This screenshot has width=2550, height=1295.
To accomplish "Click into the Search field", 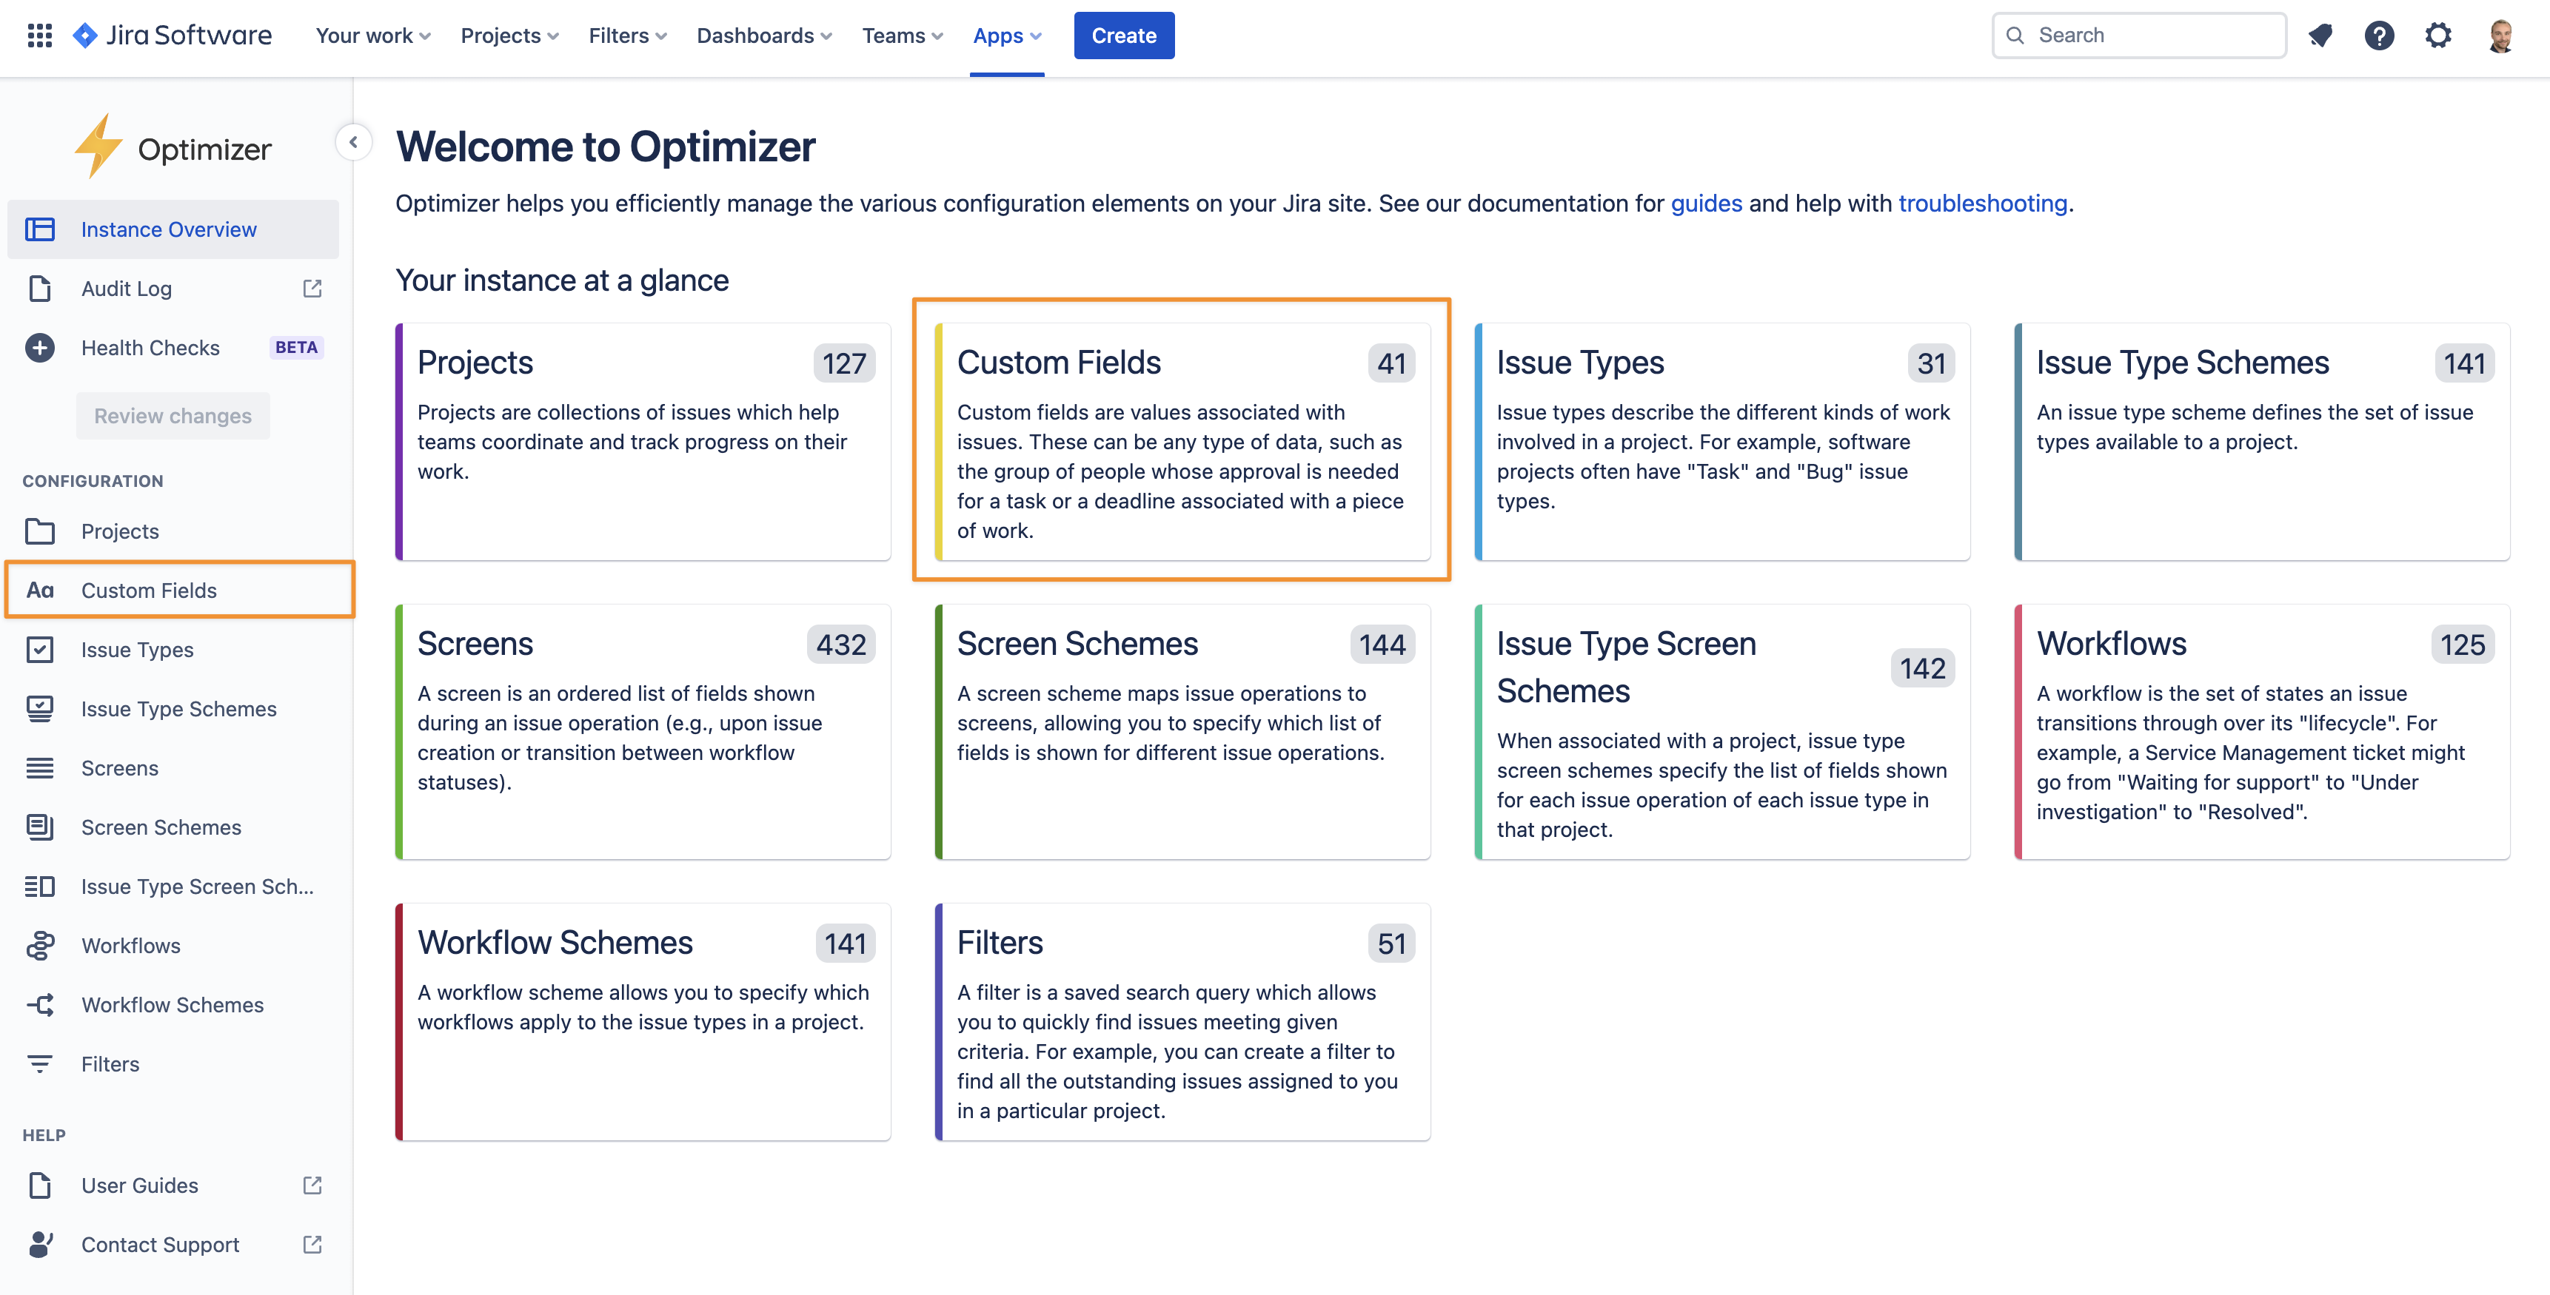I will 2148,36.
